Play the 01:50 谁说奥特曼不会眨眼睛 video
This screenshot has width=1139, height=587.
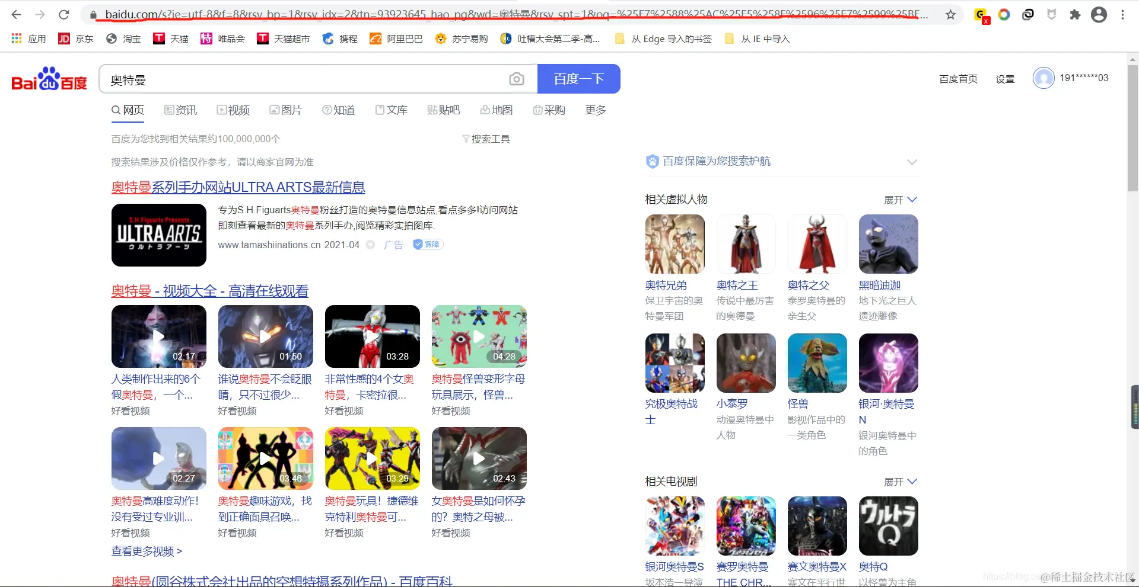[x=265, y=336]
